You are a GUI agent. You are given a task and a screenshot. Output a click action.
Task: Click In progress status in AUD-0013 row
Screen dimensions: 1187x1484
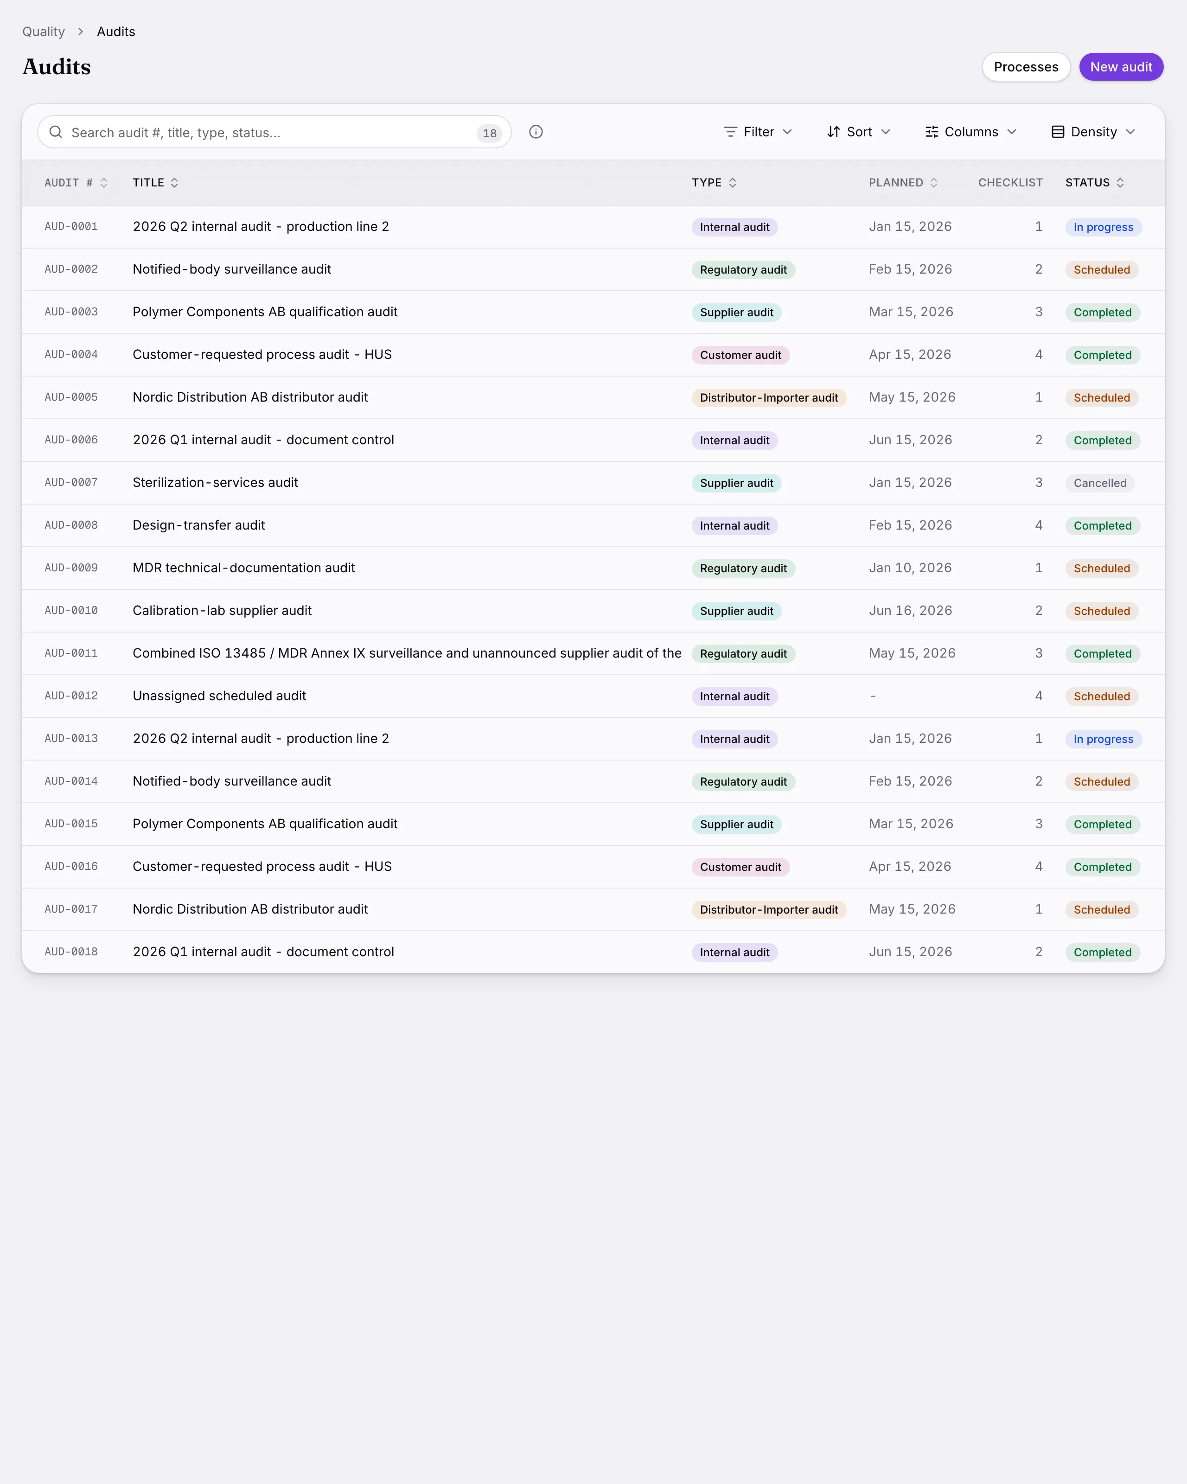[x=1103, y=739]
